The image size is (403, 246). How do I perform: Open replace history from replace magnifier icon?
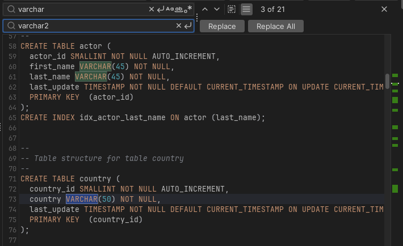11,26
